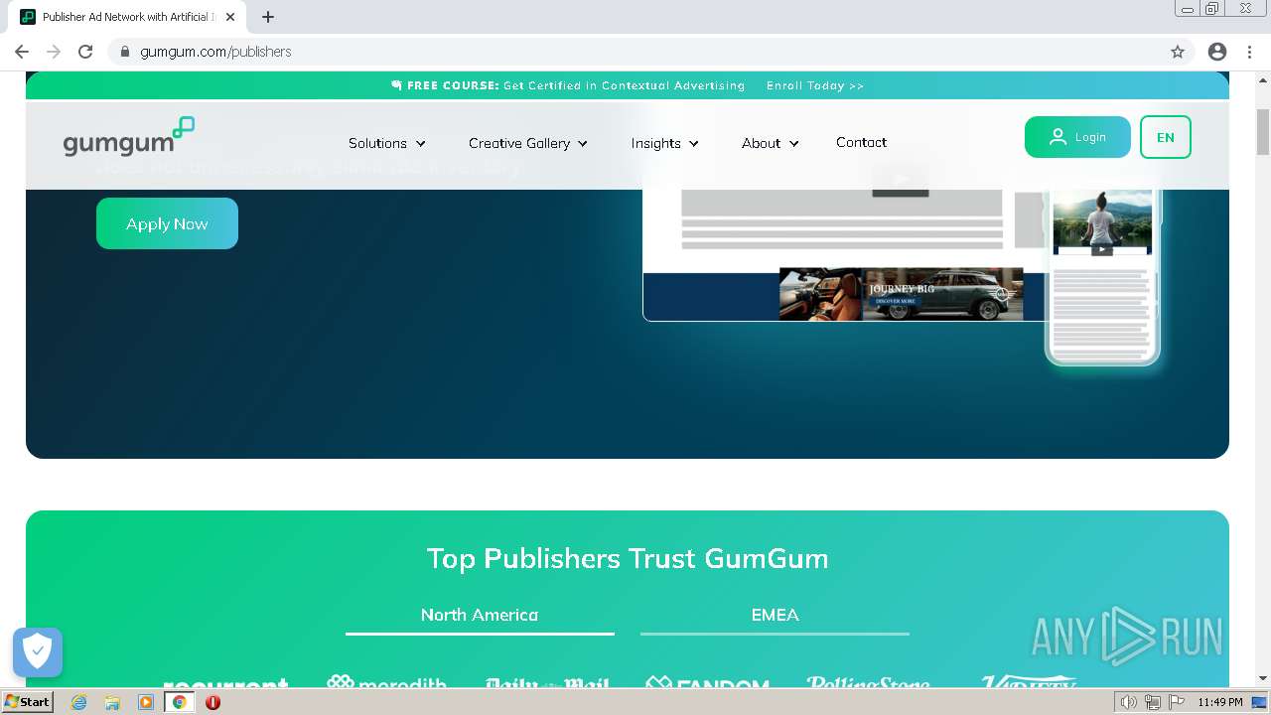This screenshot has width=1271, height=715.
Task: View site security lock info
Action: coord(125,52)
